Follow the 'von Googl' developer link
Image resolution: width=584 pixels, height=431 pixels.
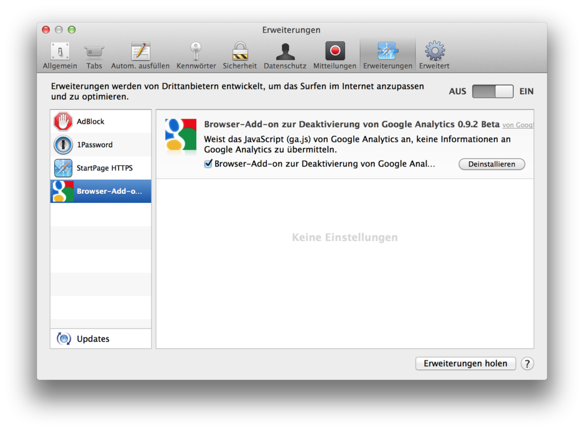(518, 125)
